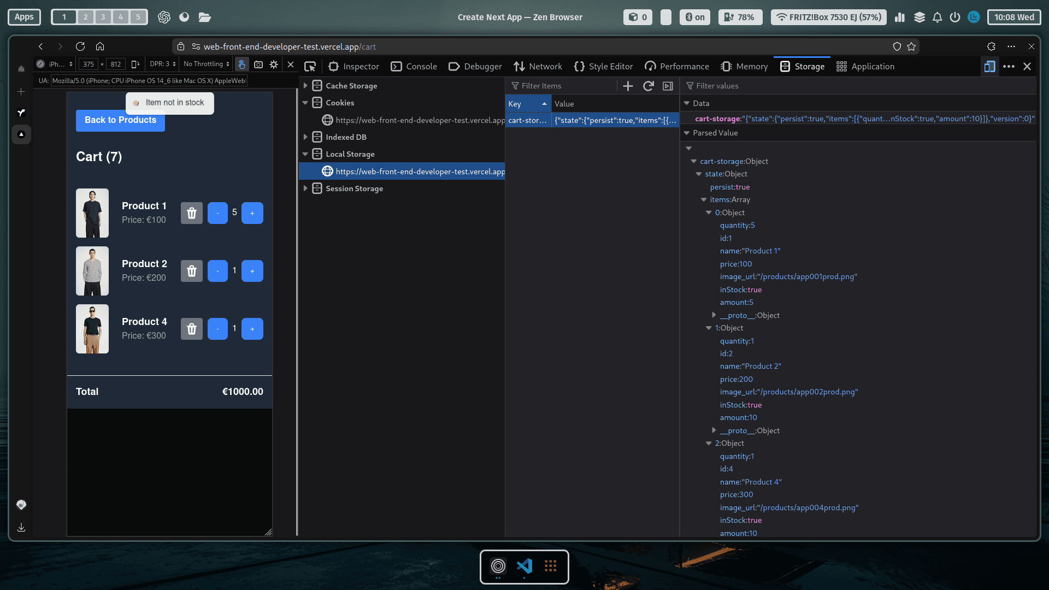
Task: Click the Filter values input field
Action: [x=858, y=86]
